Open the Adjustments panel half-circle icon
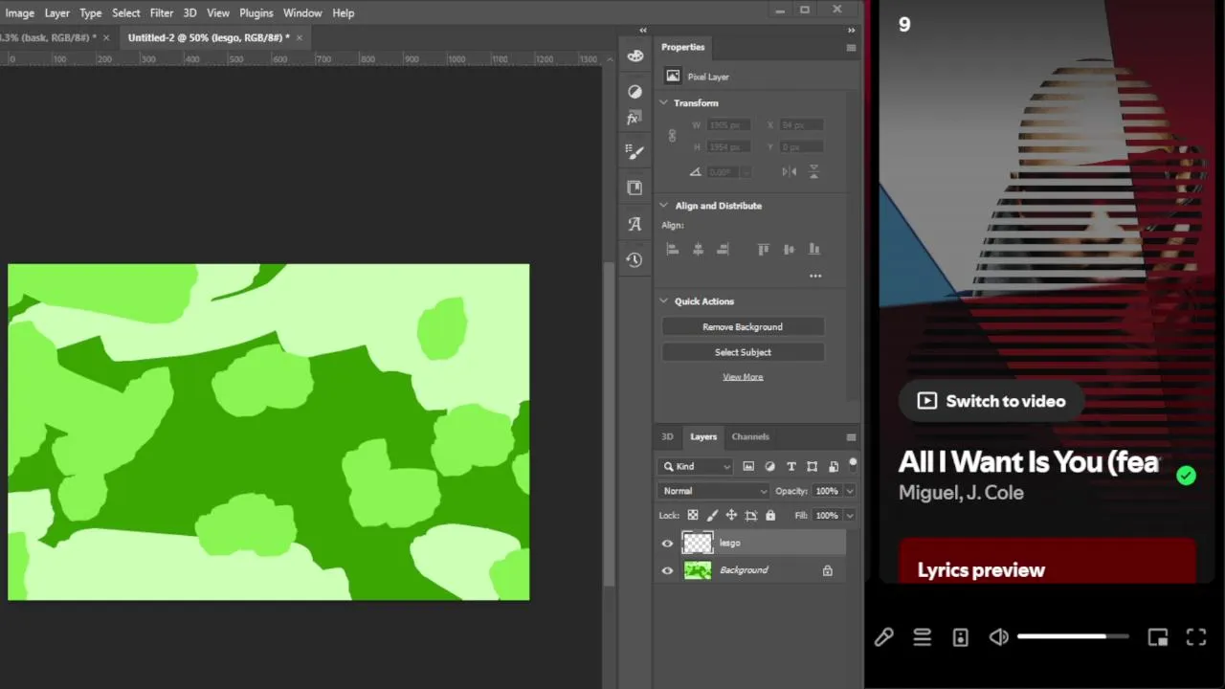Screen dimensions: 1225x689 tap(635, 91)
